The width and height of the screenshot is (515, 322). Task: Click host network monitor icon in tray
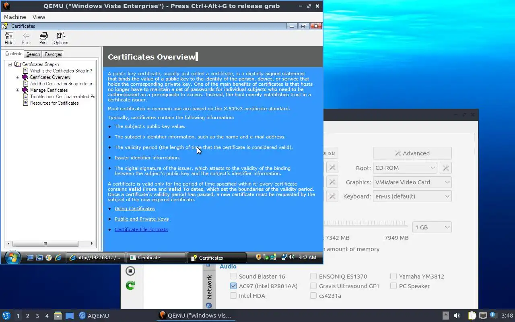(x=483, y=316)
